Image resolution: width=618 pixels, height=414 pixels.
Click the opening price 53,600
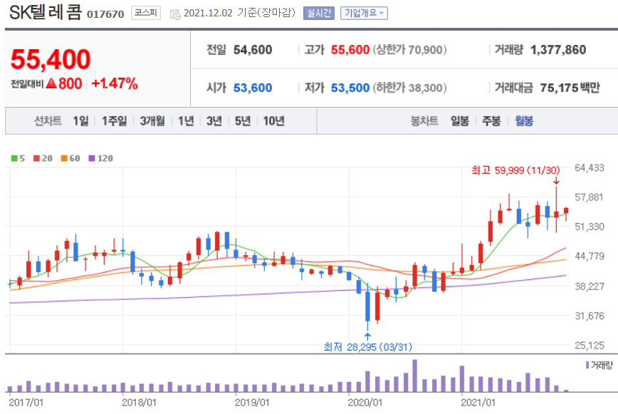click(x=253, y=88)
